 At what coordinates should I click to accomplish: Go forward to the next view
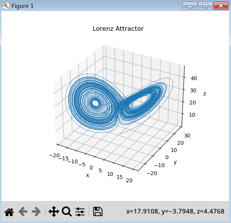pos(37,212)
